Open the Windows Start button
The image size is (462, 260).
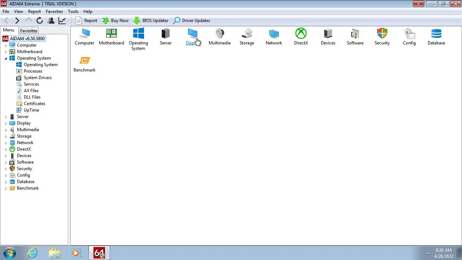[x=9, y=253]
